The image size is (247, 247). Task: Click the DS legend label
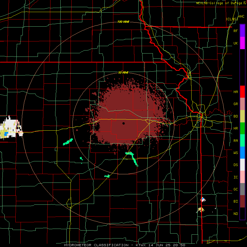[x=235, y=165]
